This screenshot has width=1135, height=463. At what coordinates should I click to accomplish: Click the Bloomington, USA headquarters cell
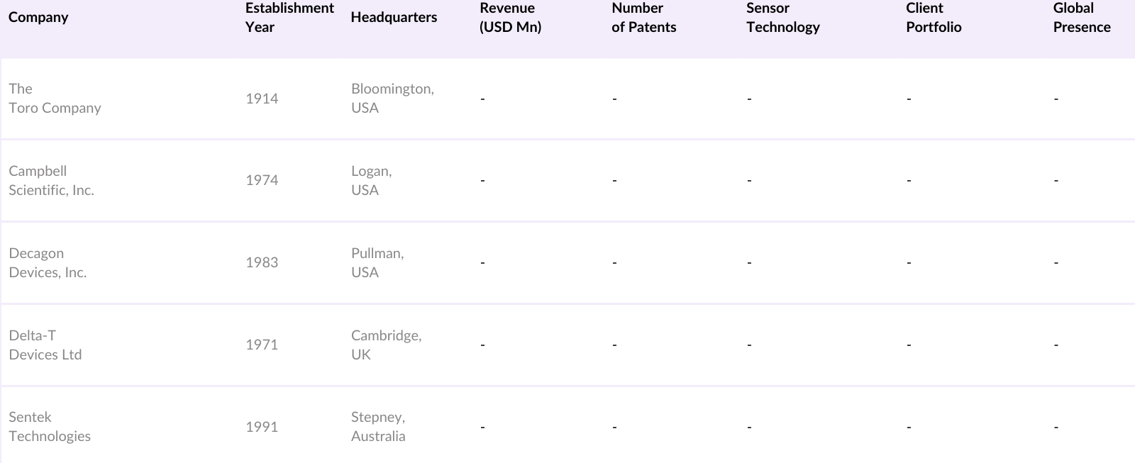pyautogui.click(x=392, y=99)
